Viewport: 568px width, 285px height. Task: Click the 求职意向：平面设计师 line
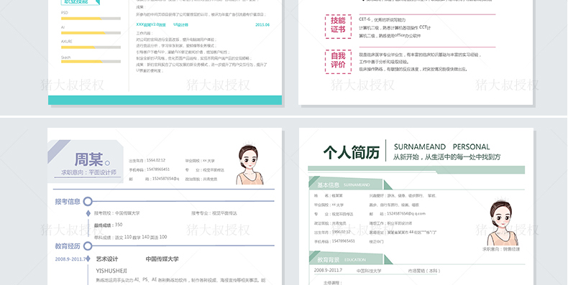pos(88,172)
